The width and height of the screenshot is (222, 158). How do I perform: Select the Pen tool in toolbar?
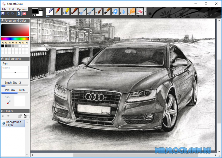pos(49,11)
